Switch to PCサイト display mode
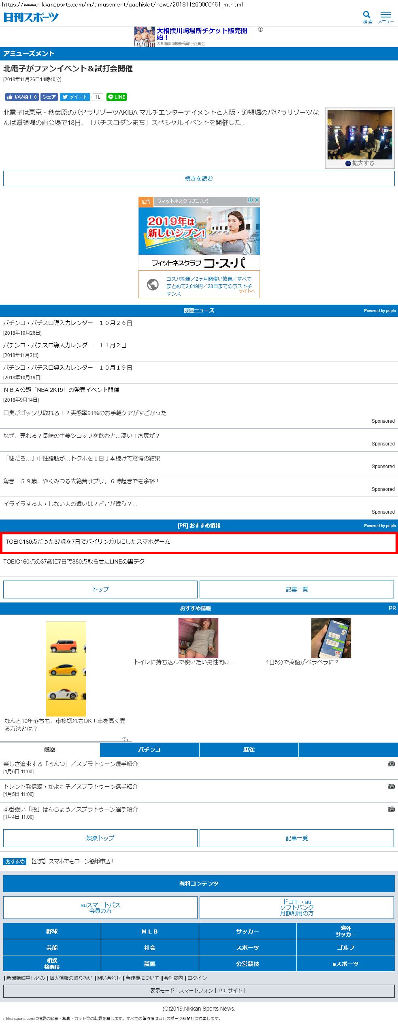This screenshot has height=1024, width=398. (230, 991)
